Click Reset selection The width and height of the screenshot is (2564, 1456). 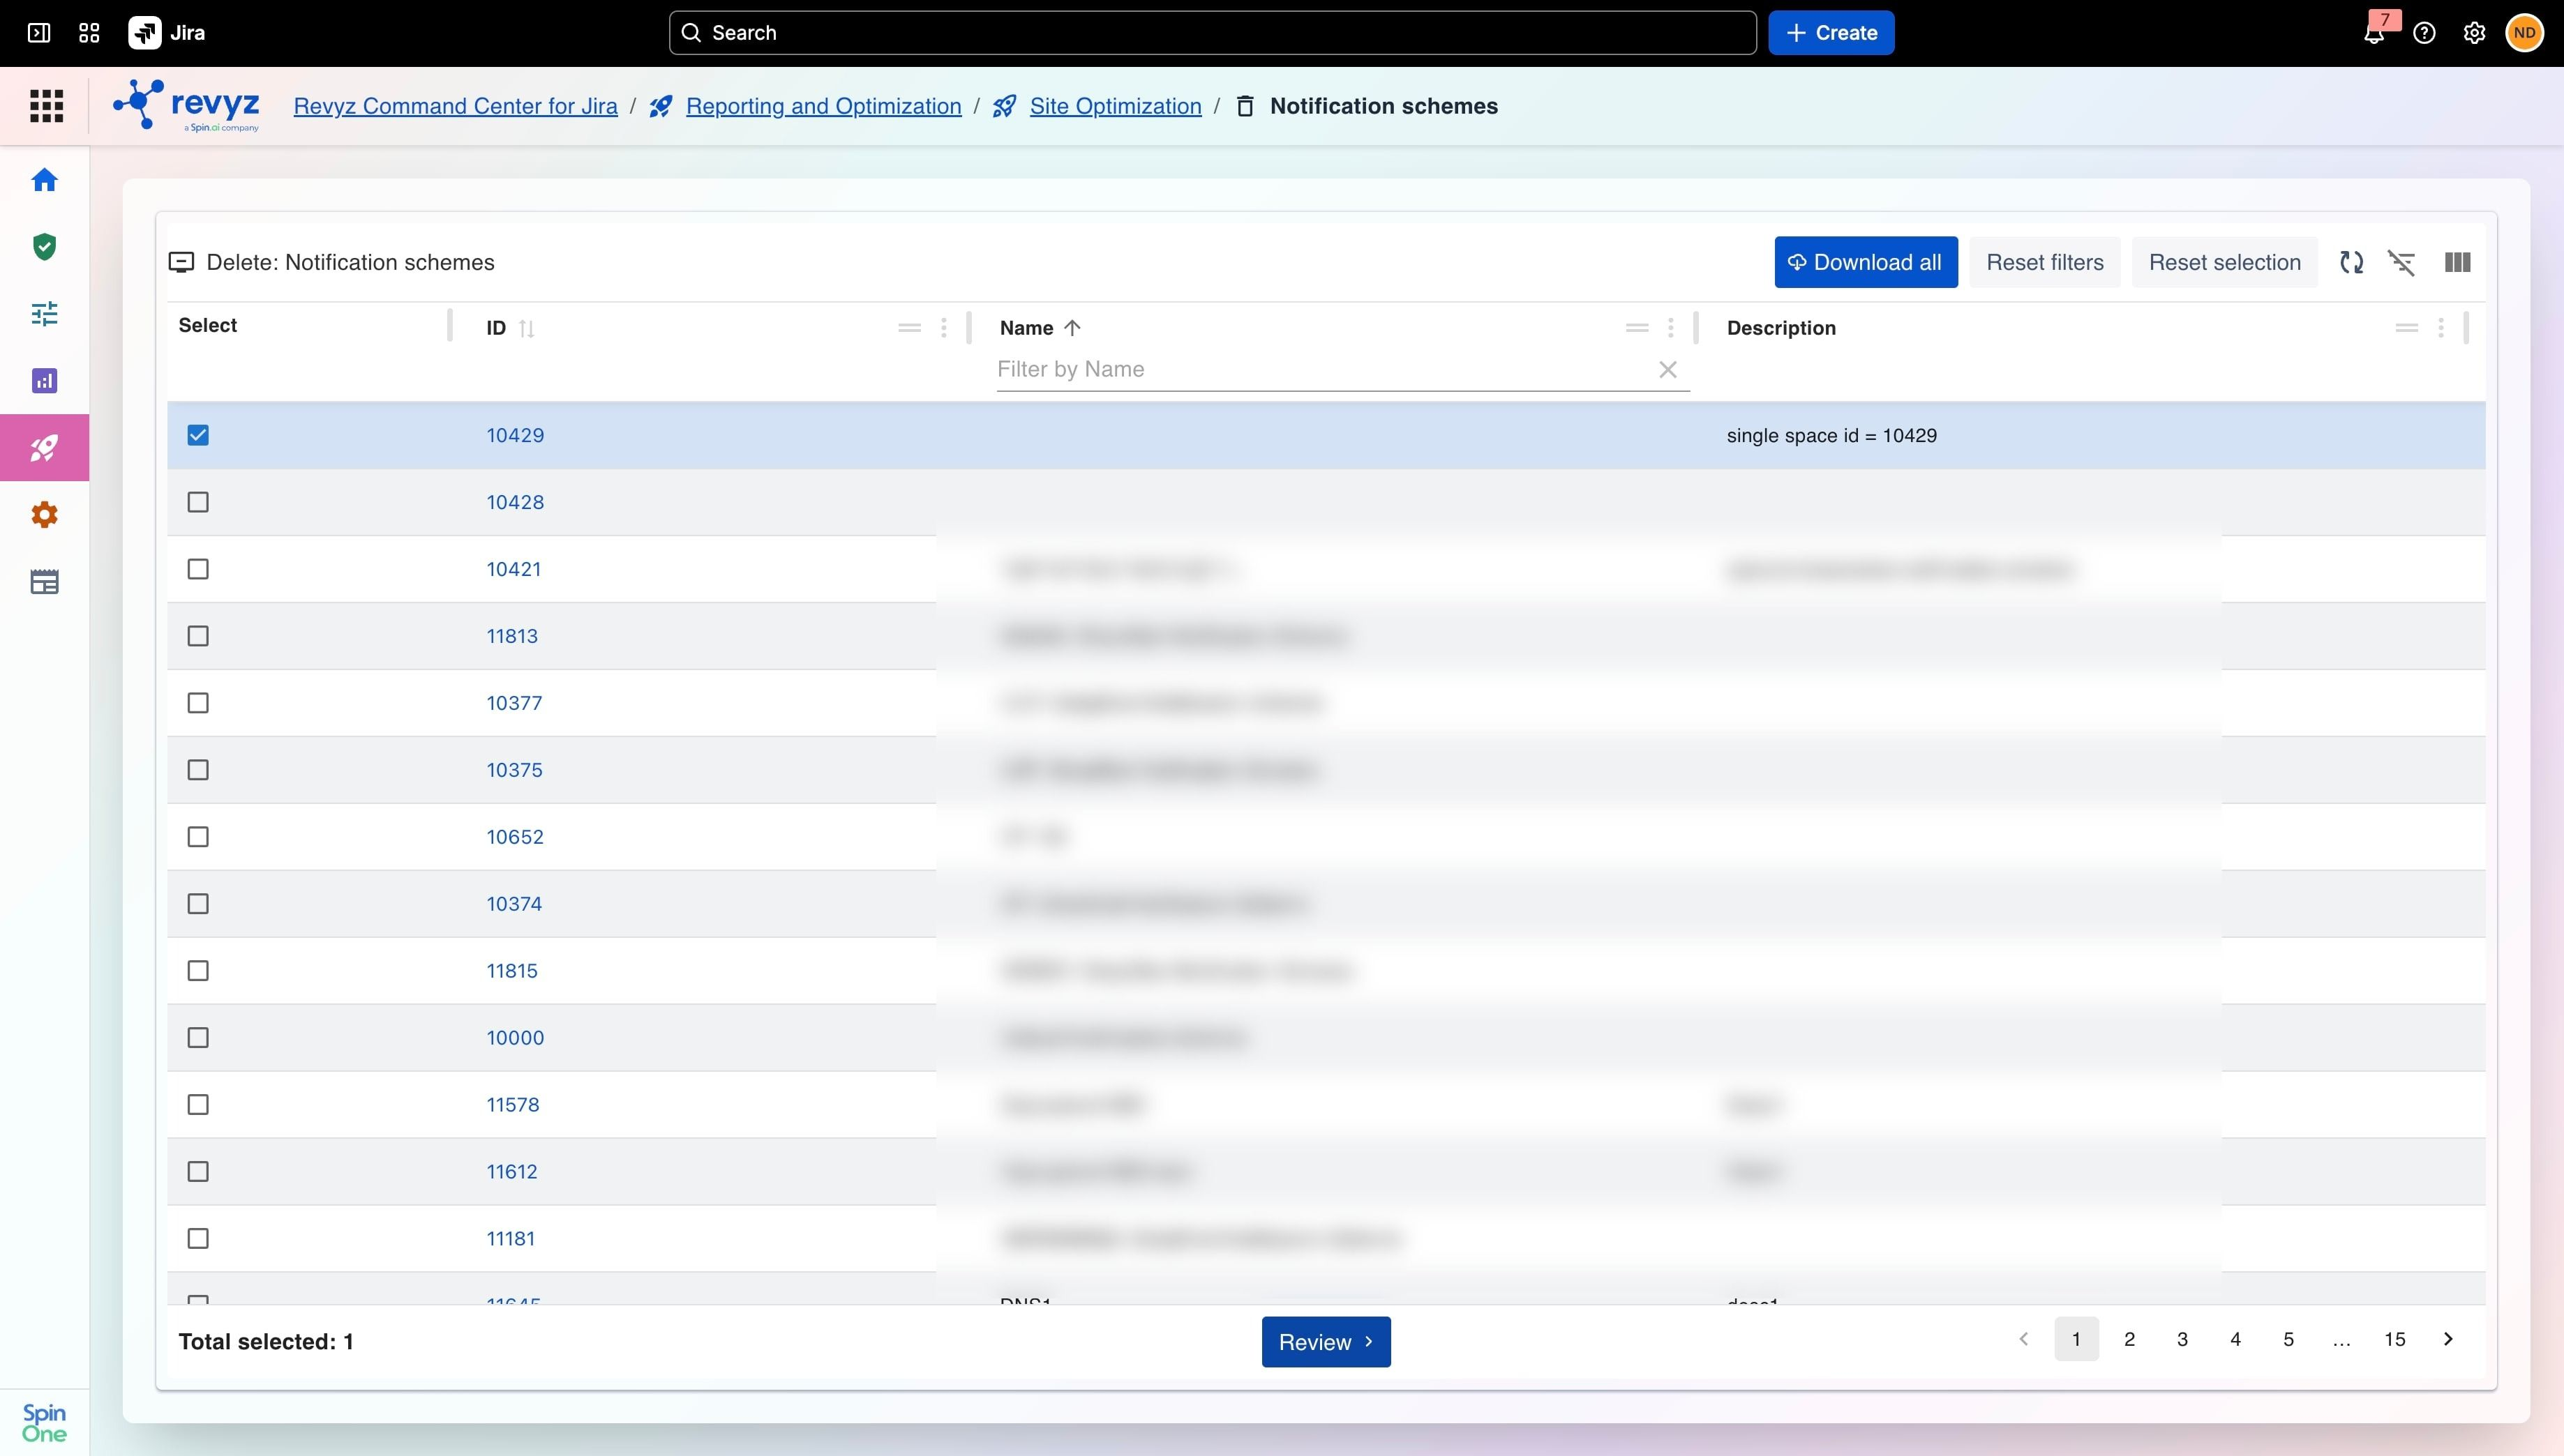(2225, 262)
